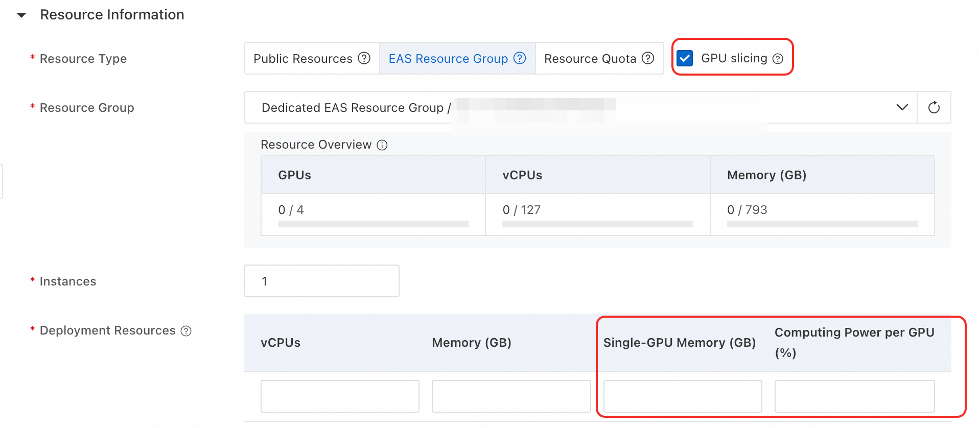Click Resource Overview info icon
The height and width of the screenshot is (428, 979).
382,145
